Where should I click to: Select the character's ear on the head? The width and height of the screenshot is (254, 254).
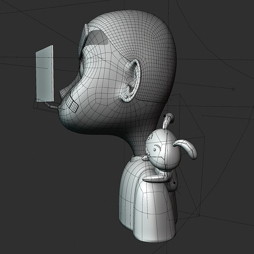pos(132,81)
